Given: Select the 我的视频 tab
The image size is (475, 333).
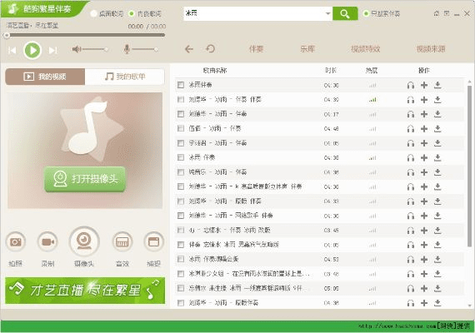Looking at the screenshot, I should pos(45,77).
